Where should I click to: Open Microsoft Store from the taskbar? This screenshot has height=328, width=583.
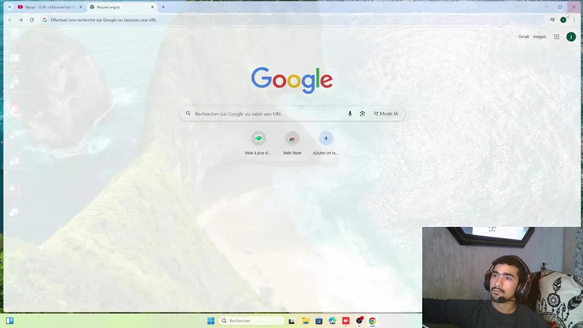coord(319,321)
